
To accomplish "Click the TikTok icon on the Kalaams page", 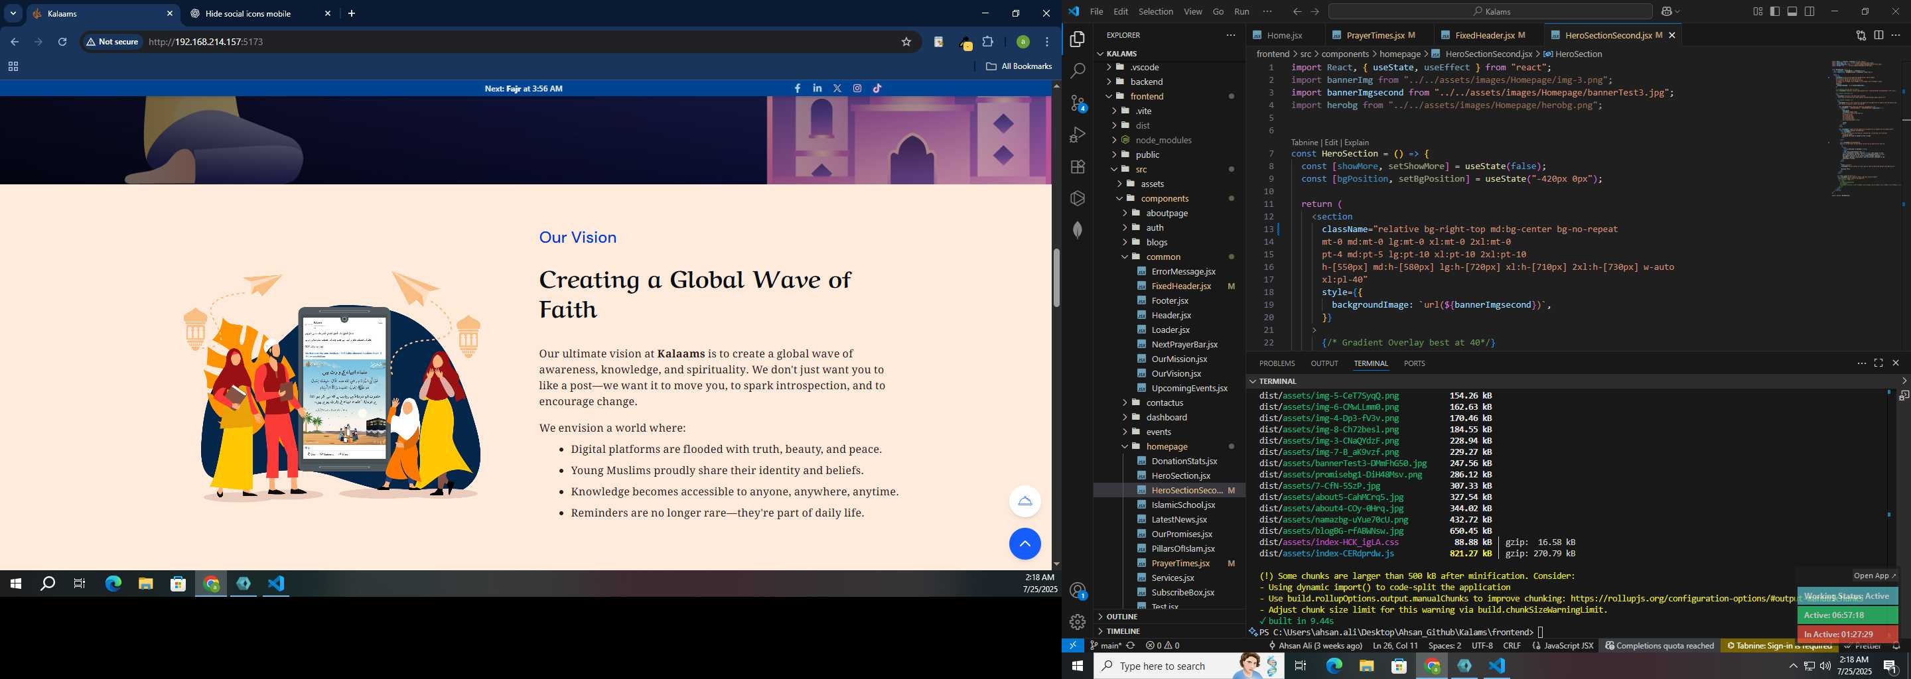I will 877,88.
